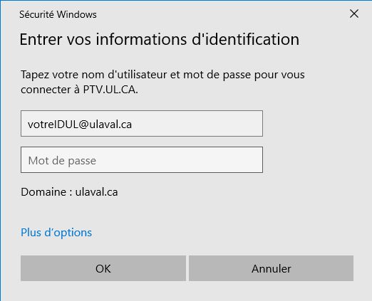Click the instruction line starting with Tapez
Image resolution: width=372 pixels, height=301 pixels.
point(162,75)
